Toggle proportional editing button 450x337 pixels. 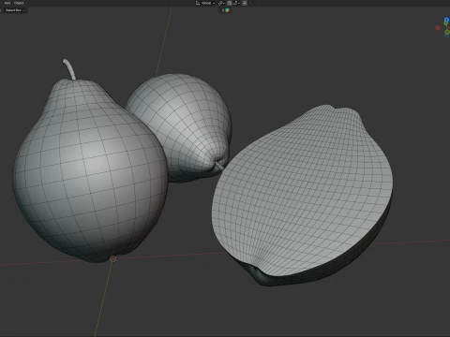(245, 3)
